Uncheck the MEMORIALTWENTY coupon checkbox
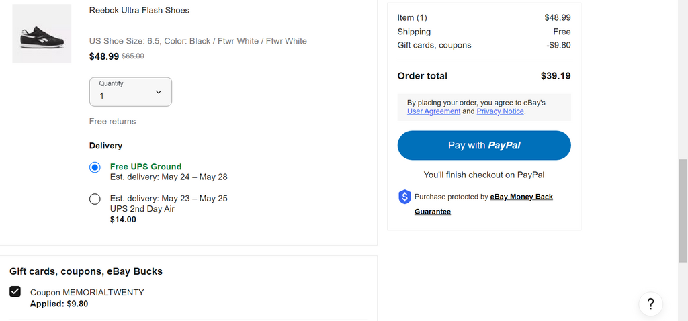 tap(15, 292)
